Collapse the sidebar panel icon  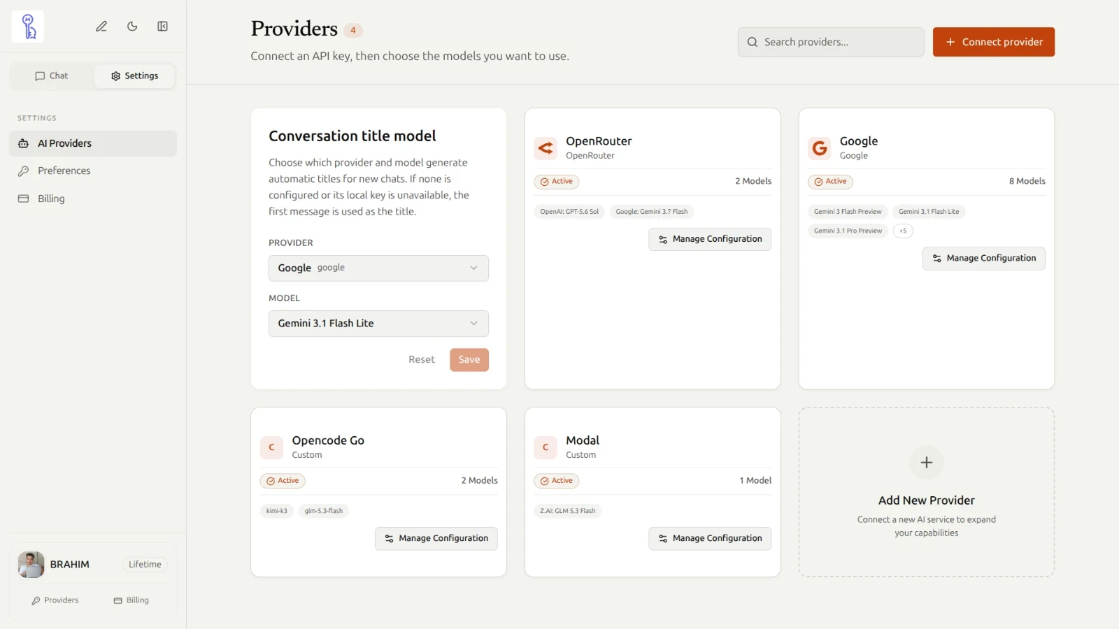162,27
